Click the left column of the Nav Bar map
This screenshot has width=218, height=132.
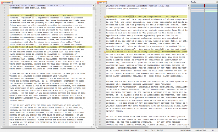tap(197, 57)
